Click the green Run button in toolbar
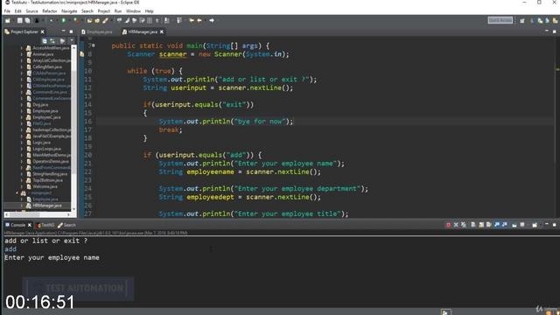 63,21
